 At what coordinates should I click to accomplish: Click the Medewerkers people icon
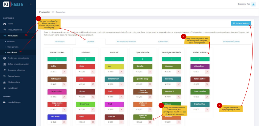5,82
